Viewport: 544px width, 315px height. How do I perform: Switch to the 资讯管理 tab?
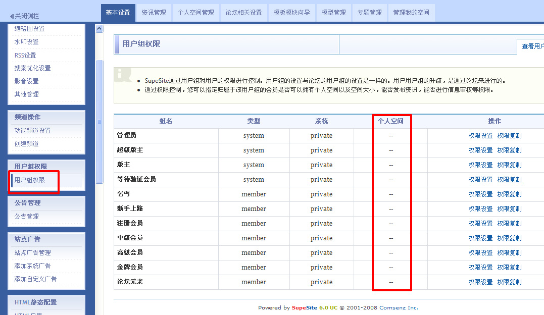tap(154, 13)
